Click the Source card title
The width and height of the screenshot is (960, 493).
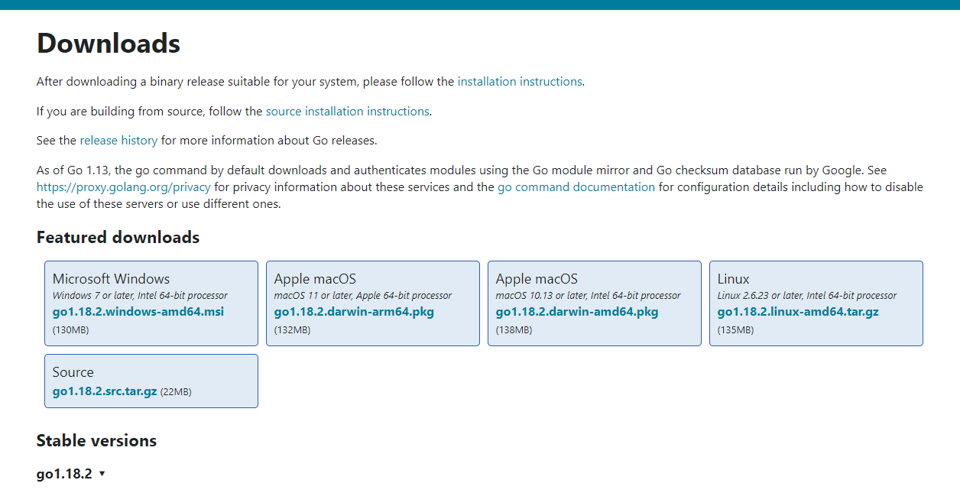click(x=73, y=372)
